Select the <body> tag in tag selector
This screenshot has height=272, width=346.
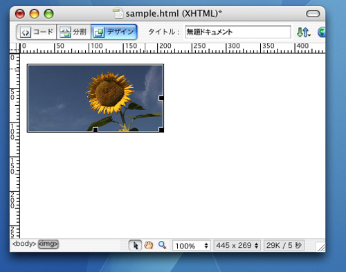(24, 244)
